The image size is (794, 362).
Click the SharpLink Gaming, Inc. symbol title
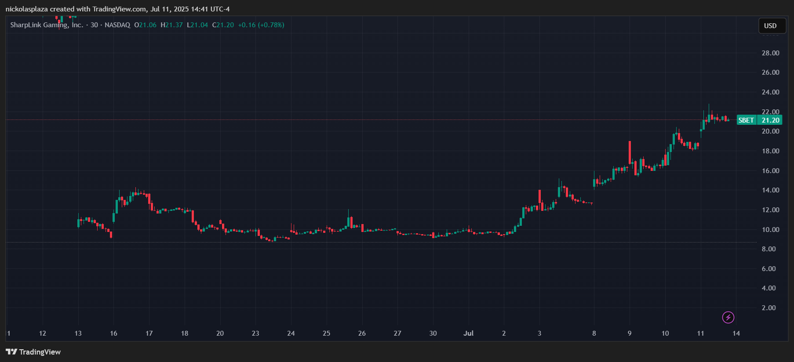47,25
